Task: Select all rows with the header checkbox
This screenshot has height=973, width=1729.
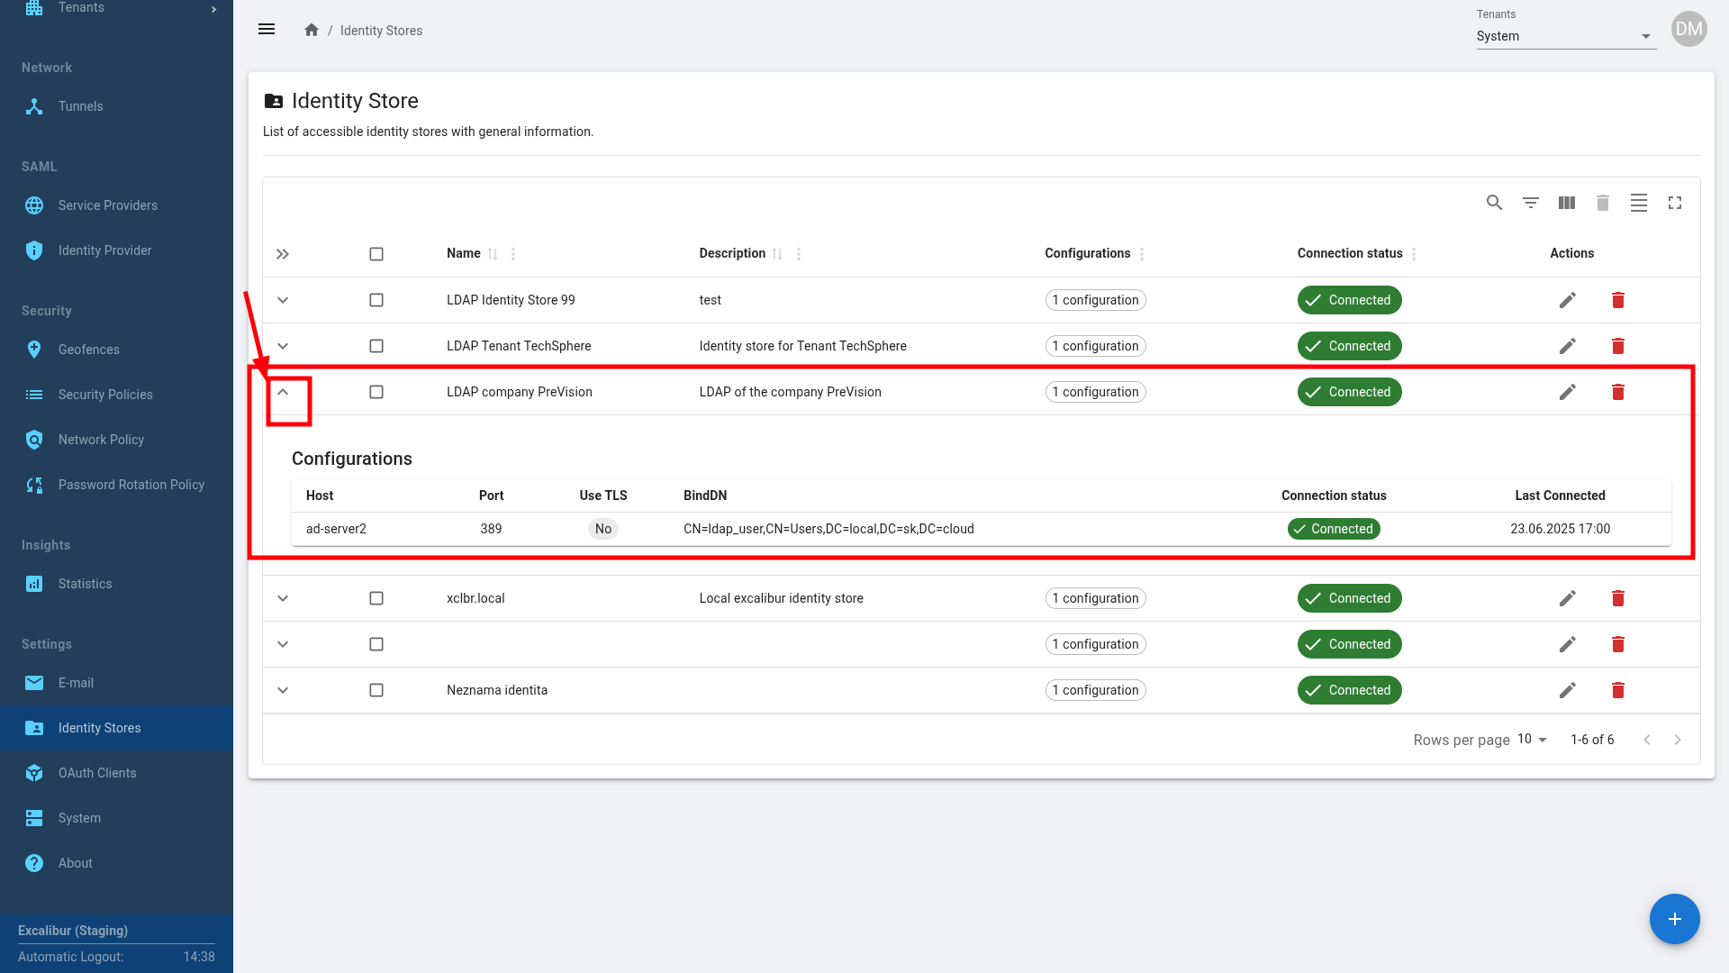Action: 376,254
